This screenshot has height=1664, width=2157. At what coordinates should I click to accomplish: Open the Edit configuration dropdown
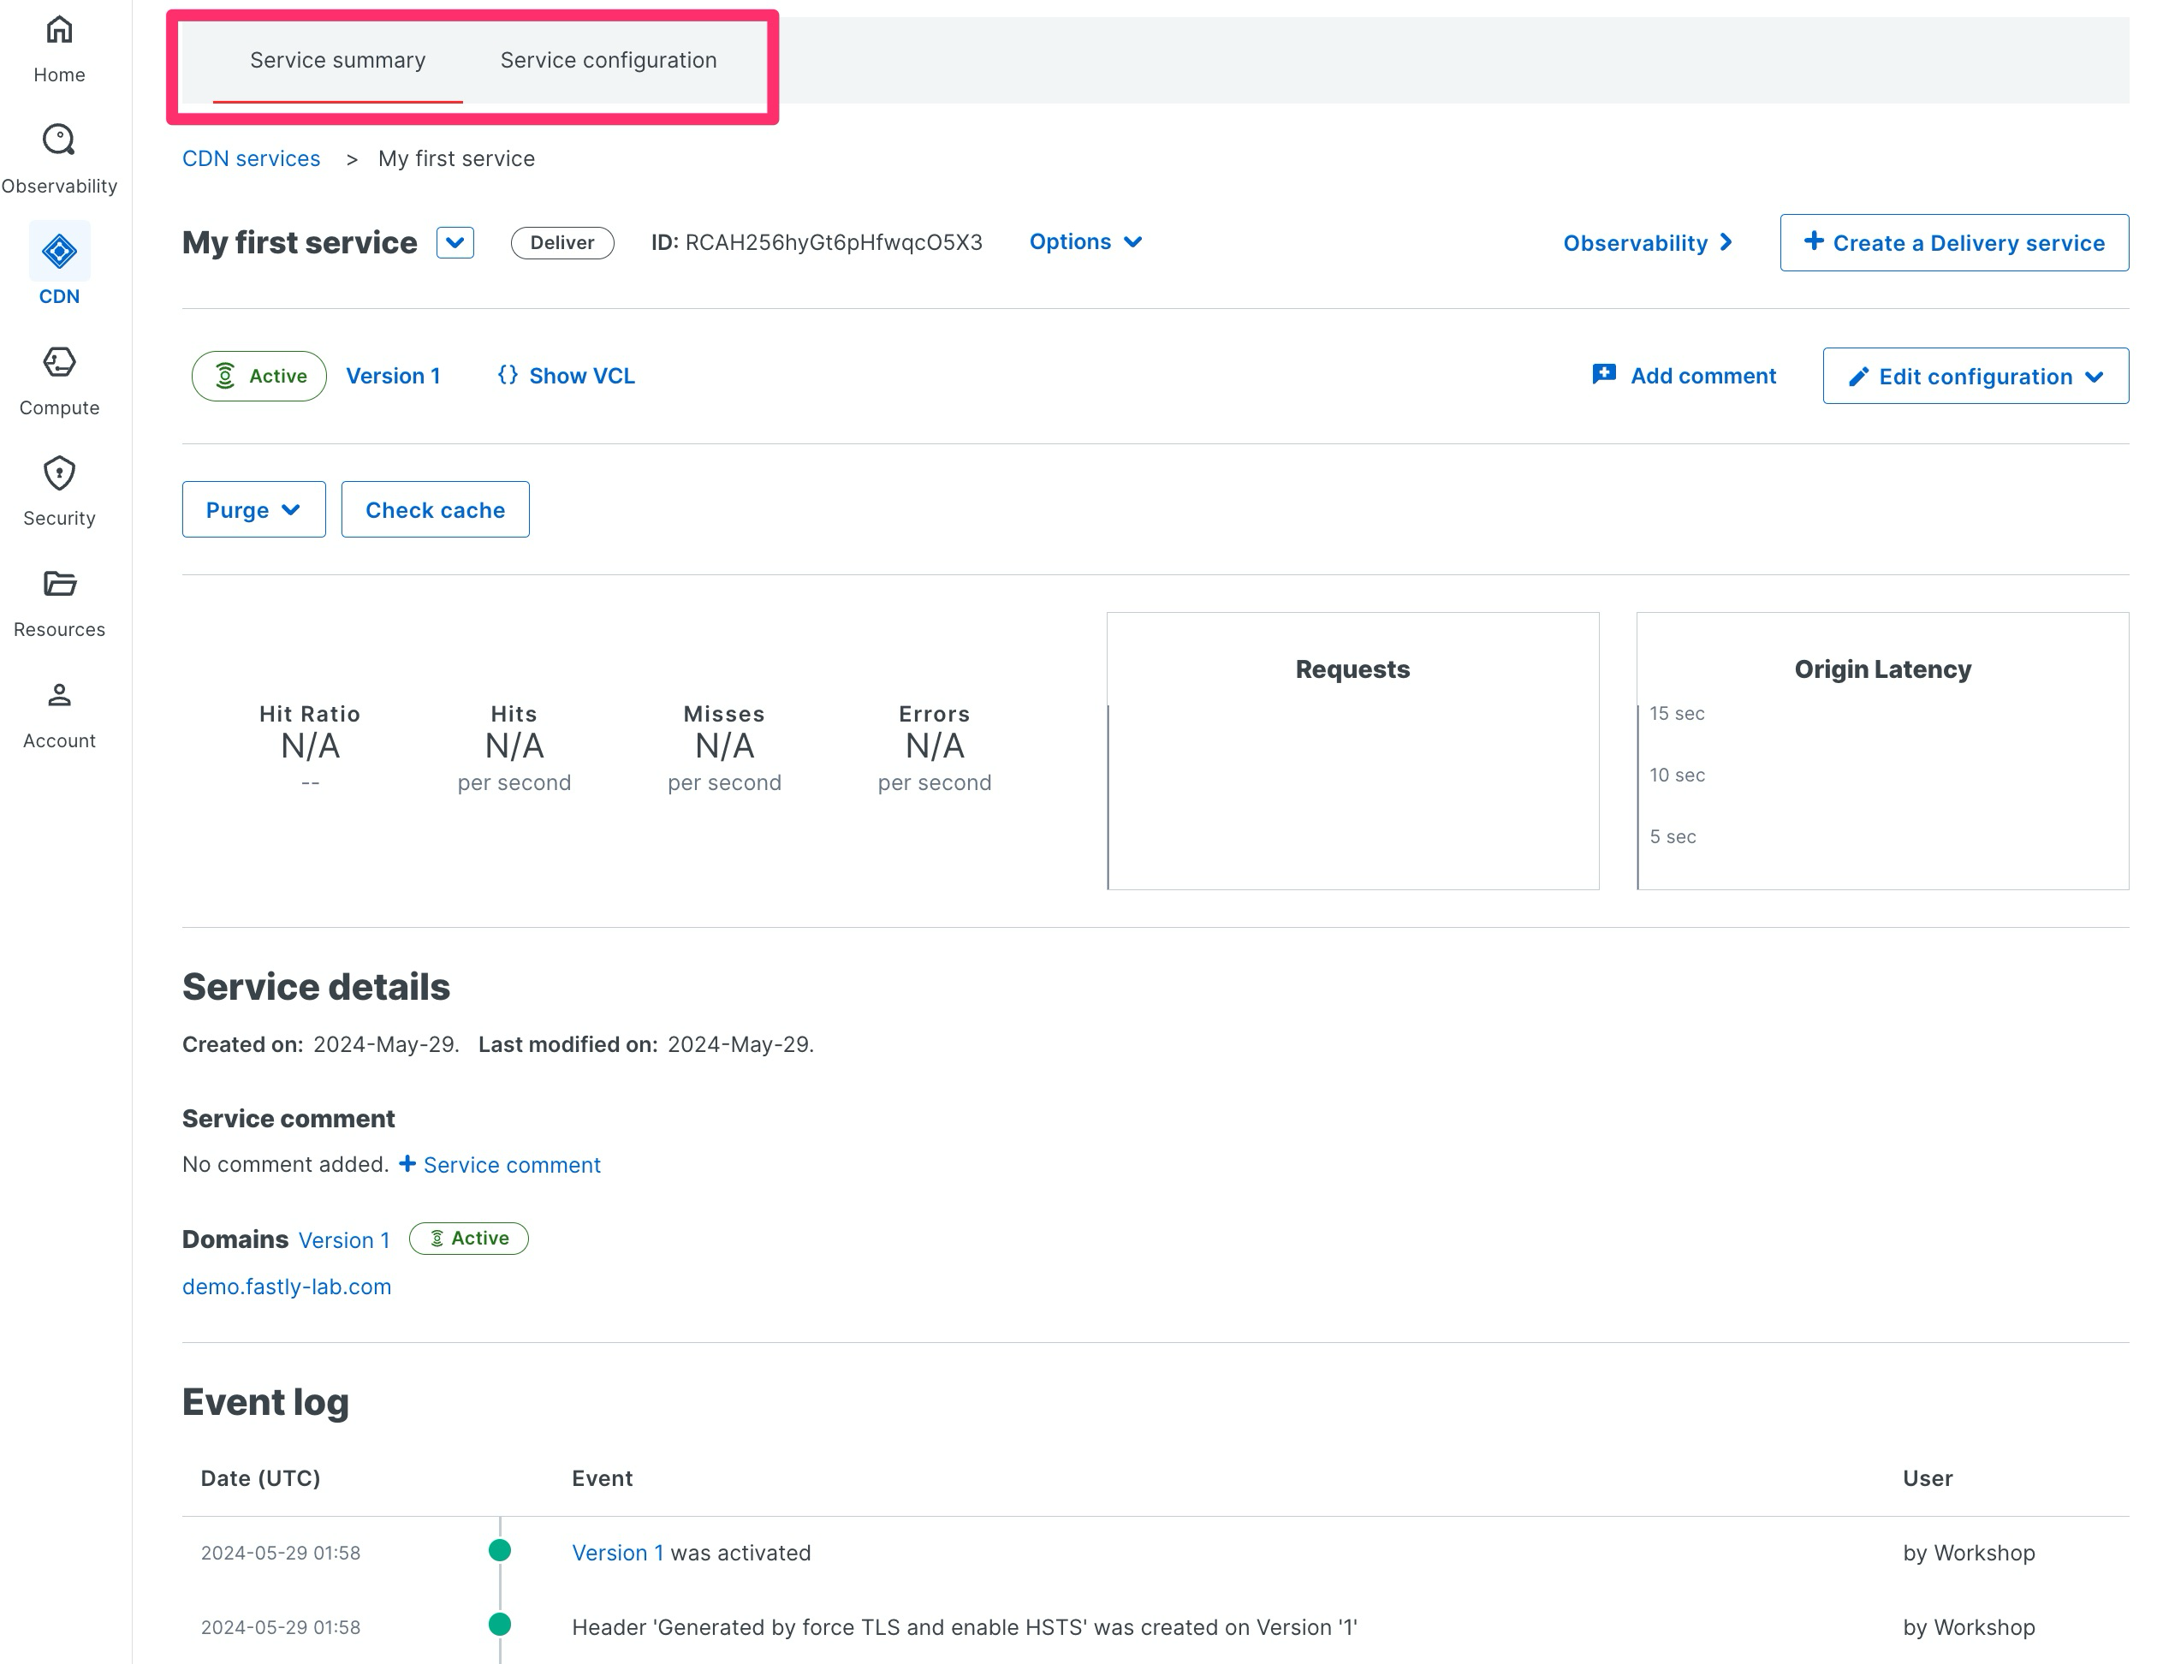click(x=1976, y=377)
